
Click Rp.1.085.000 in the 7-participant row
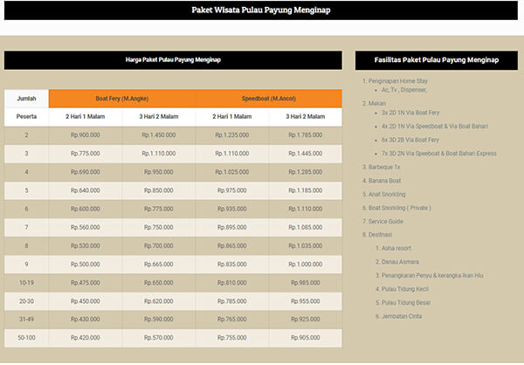point(306,227)
